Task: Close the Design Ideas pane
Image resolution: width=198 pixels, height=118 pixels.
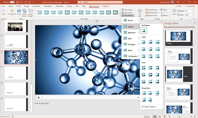Action: click(195, 23)
